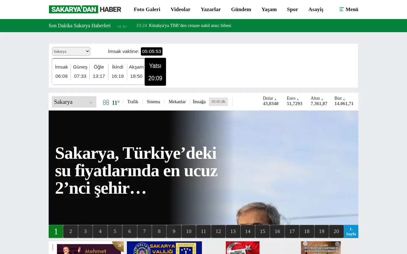Click the flag arrow beside the Sakarya weather label

coord(91,103)
